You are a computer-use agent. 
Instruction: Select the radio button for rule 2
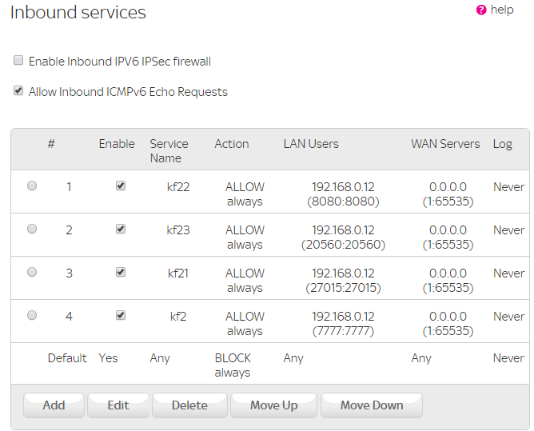point(32,229)
